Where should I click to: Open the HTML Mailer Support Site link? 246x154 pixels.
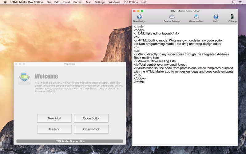70,141
